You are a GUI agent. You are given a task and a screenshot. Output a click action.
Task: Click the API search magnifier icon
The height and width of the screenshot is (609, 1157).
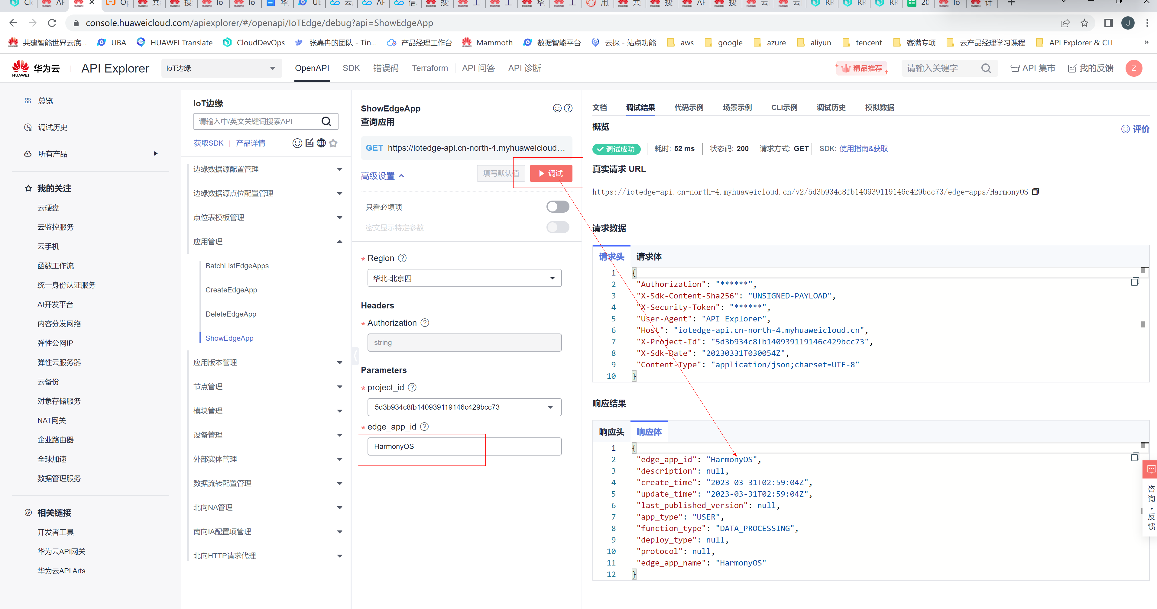click(326, 121)
